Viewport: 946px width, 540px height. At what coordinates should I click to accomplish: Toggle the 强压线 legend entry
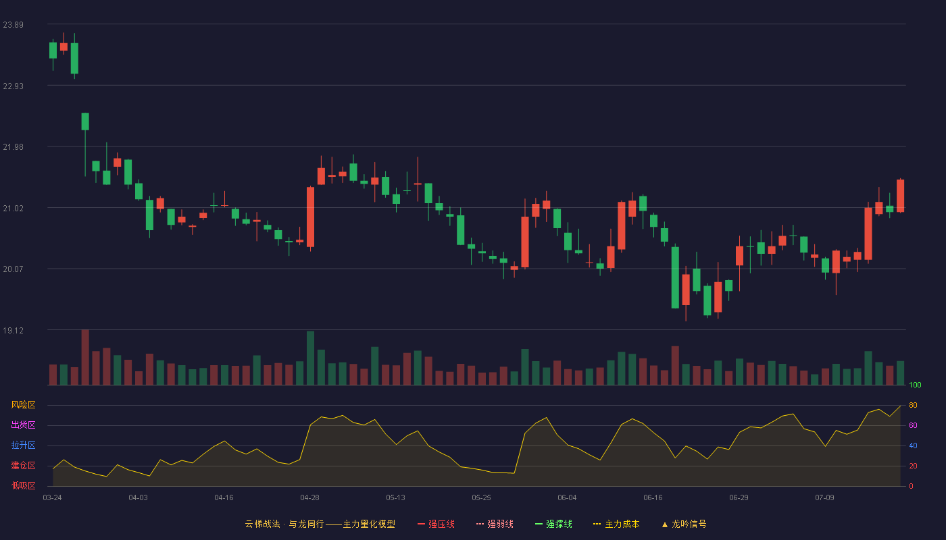pyautogui.click(x=436, y=524)
